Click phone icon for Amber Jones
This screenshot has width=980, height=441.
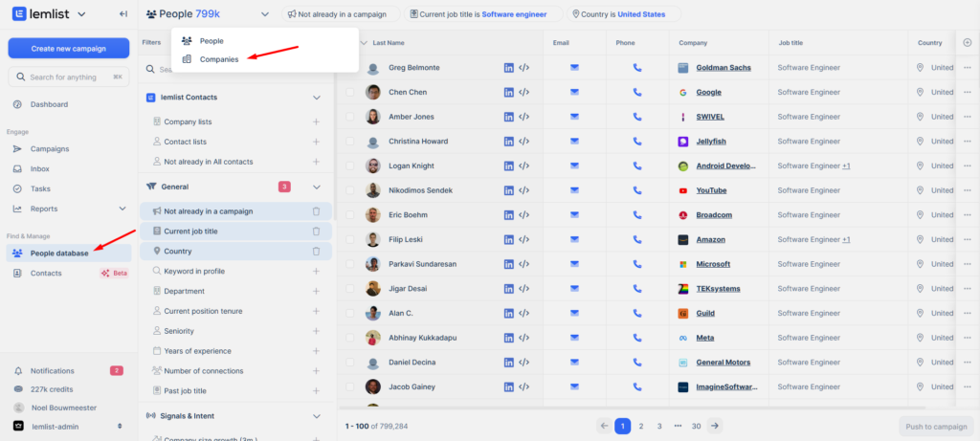coord(637,117)
